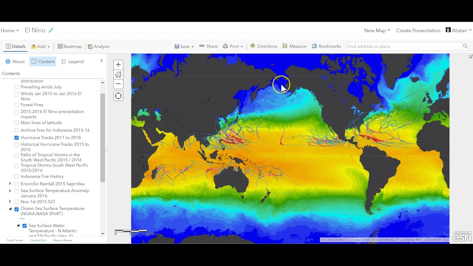Screen dimensions: 473x266
Task: Collapse Ocean Sea Surface Temperature layer
Action: [10, 209]
